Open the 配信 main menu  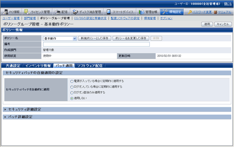pyautogui.click(x=61, y=12)
